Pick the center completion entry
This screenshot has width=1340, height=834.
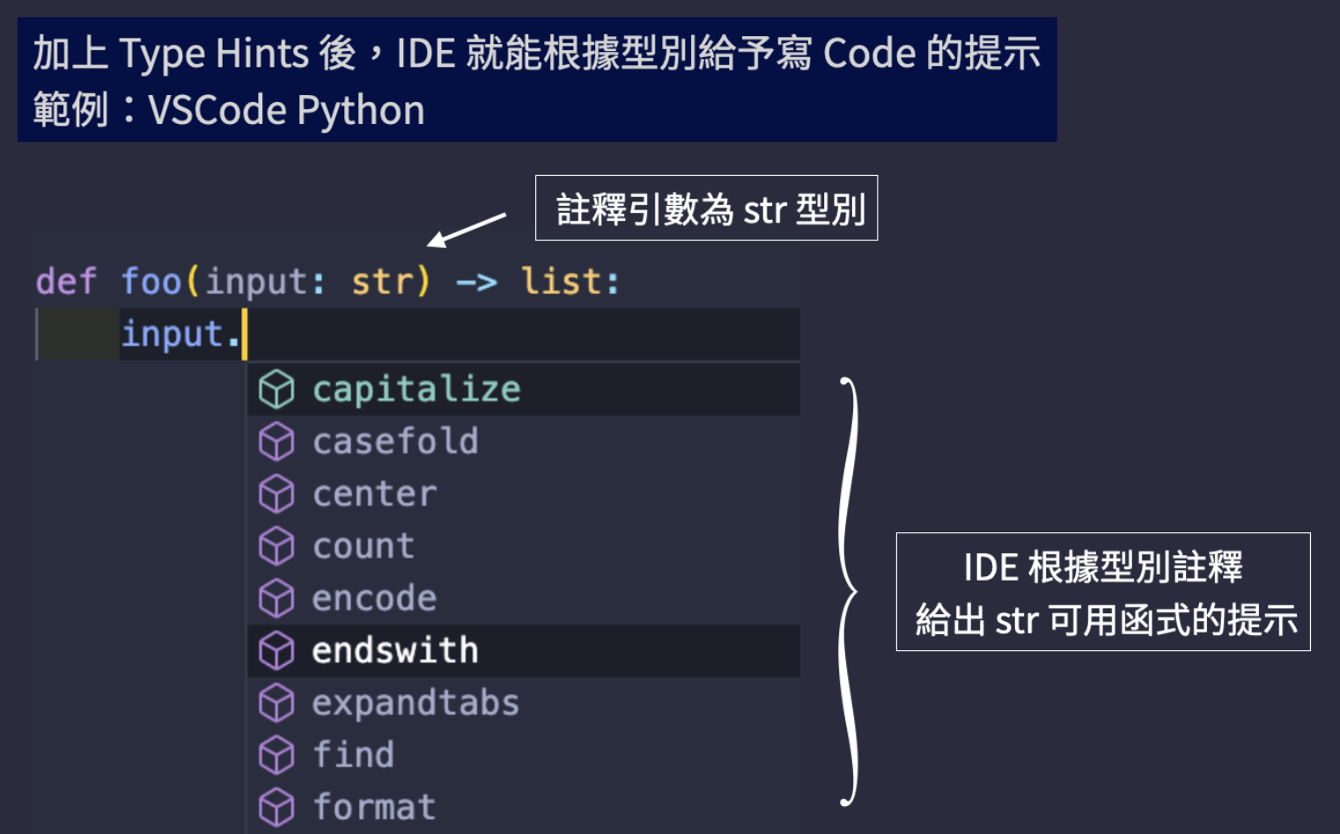pyautogui.click(x=524, y=494)
